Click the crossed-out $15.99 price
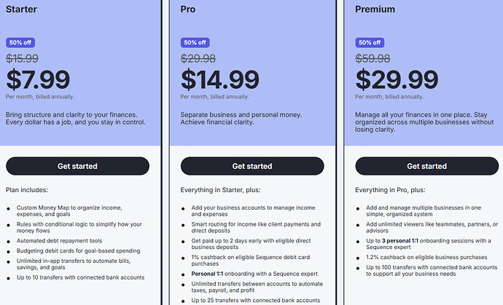Viewport: 503px width, 305px height. coord(22,58)
